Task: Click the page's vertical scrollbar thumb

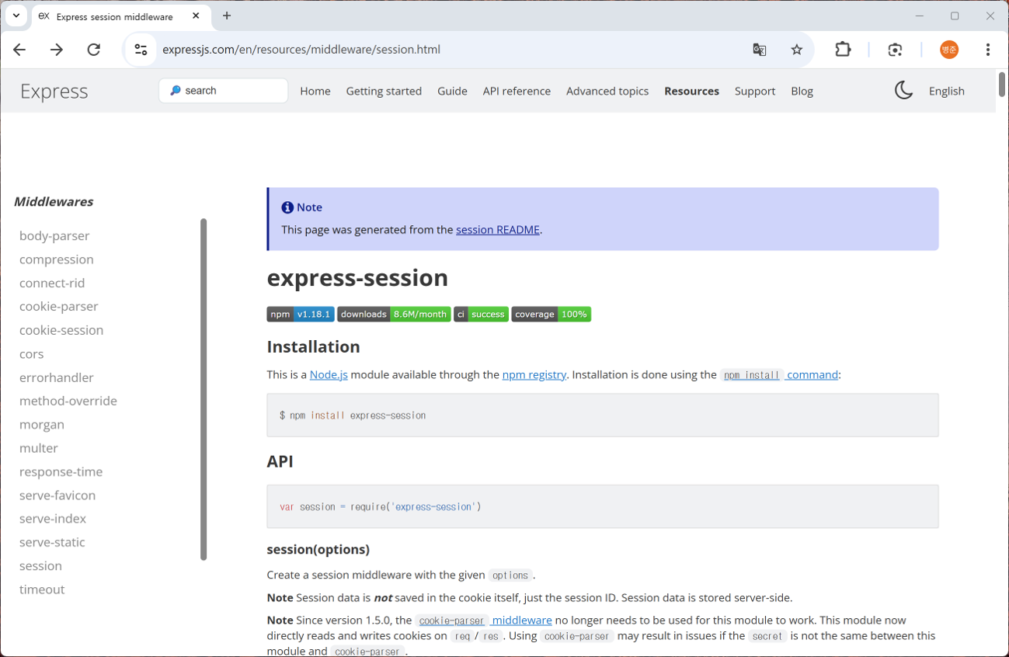Action: pos(1002,84)
